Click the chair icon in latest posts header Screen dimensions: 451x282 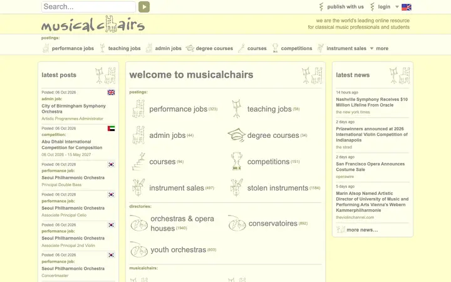[x=110, y=75]
